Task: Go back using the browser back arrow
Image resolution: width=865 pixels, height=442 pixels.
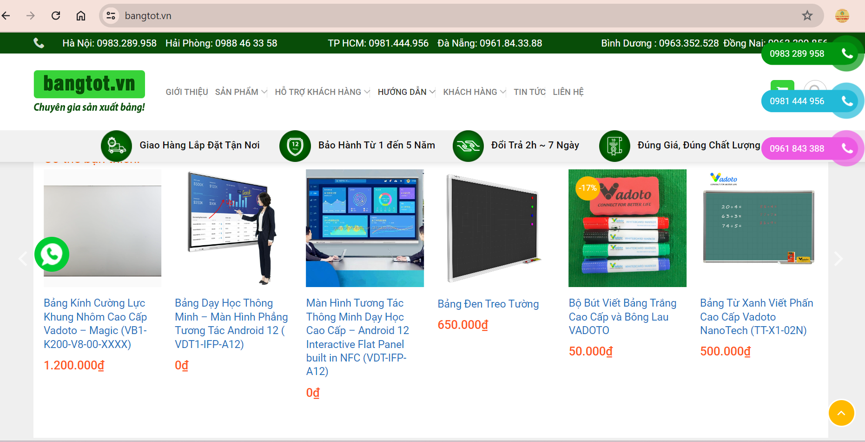Action: pos(6,16)
